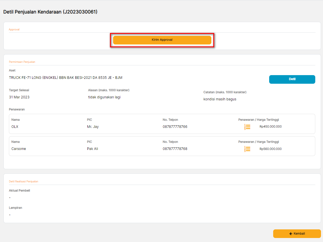The image size is (323, 242).
Task: Click phone number 087877778768
Action: (x=175, y=149)
